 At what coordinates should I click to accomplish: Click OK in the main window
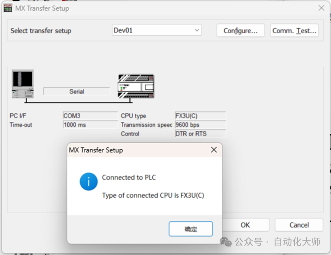[246, 225]
